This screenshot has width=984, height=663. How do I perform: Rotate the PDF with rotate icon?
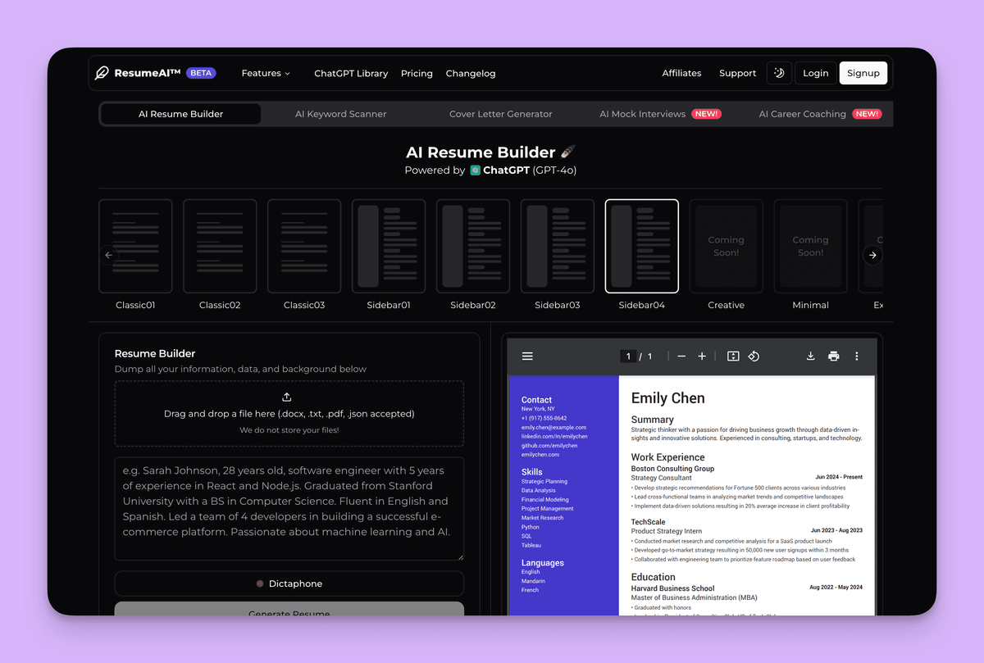click(754, 356)
